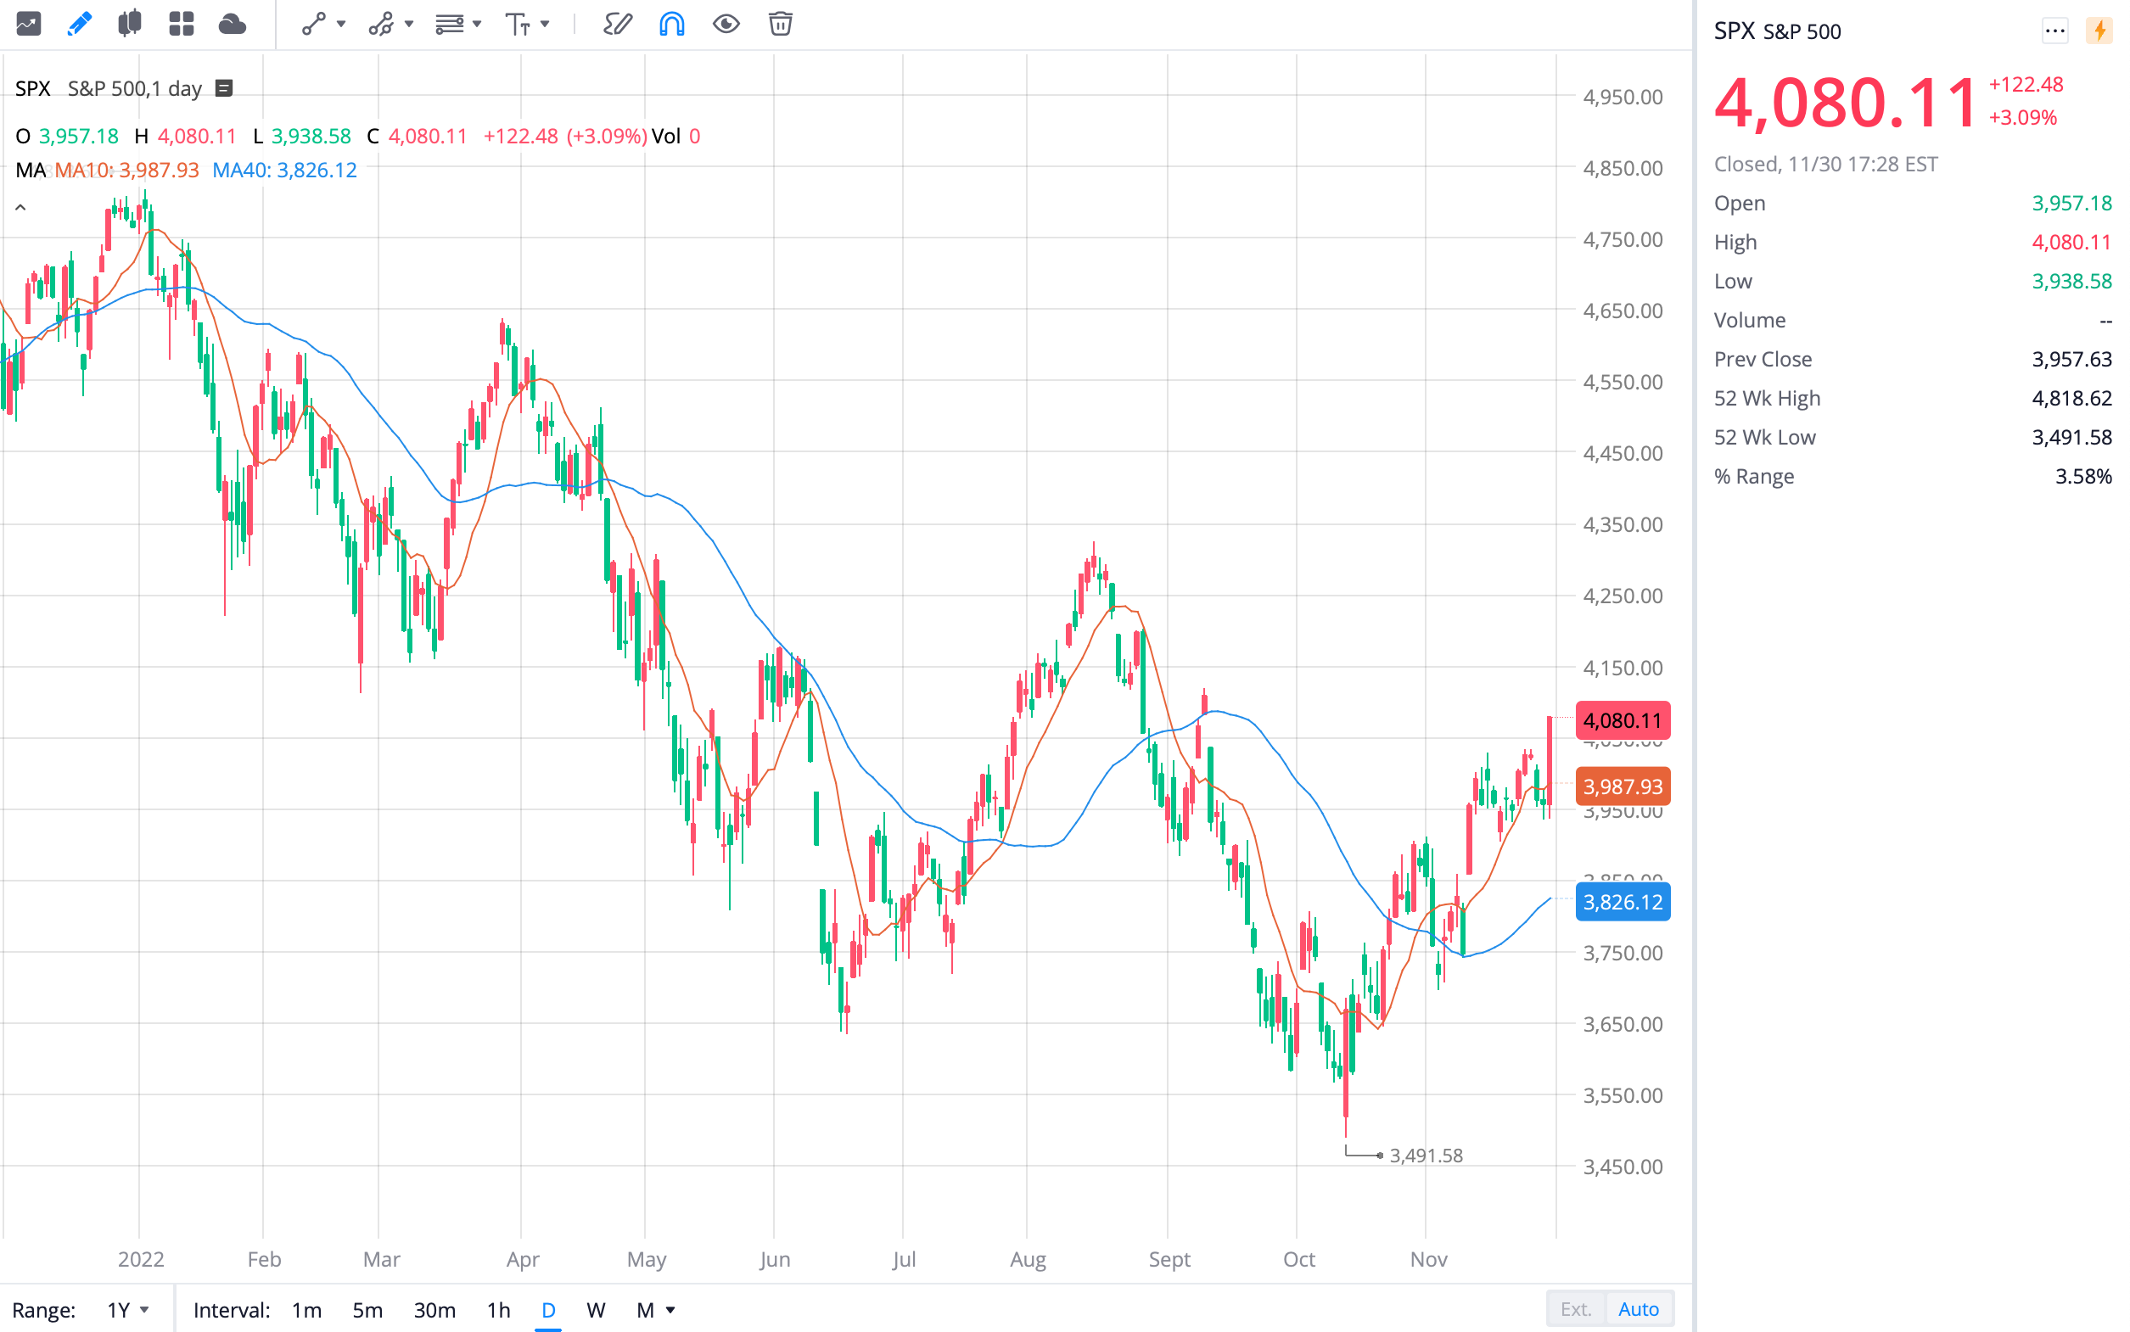Select the text annotation tool
Screen dimensions: 2130x1332
coord(519,24)
